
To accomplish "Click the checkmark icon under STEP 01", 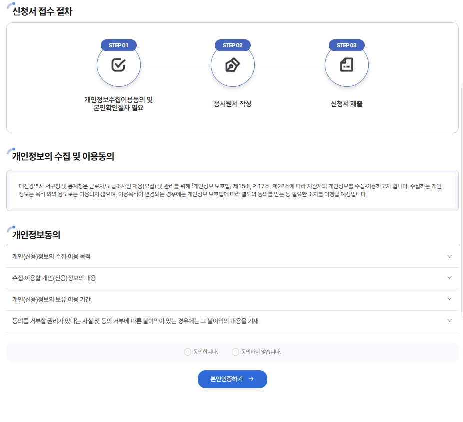I will (x=118, y=65).
